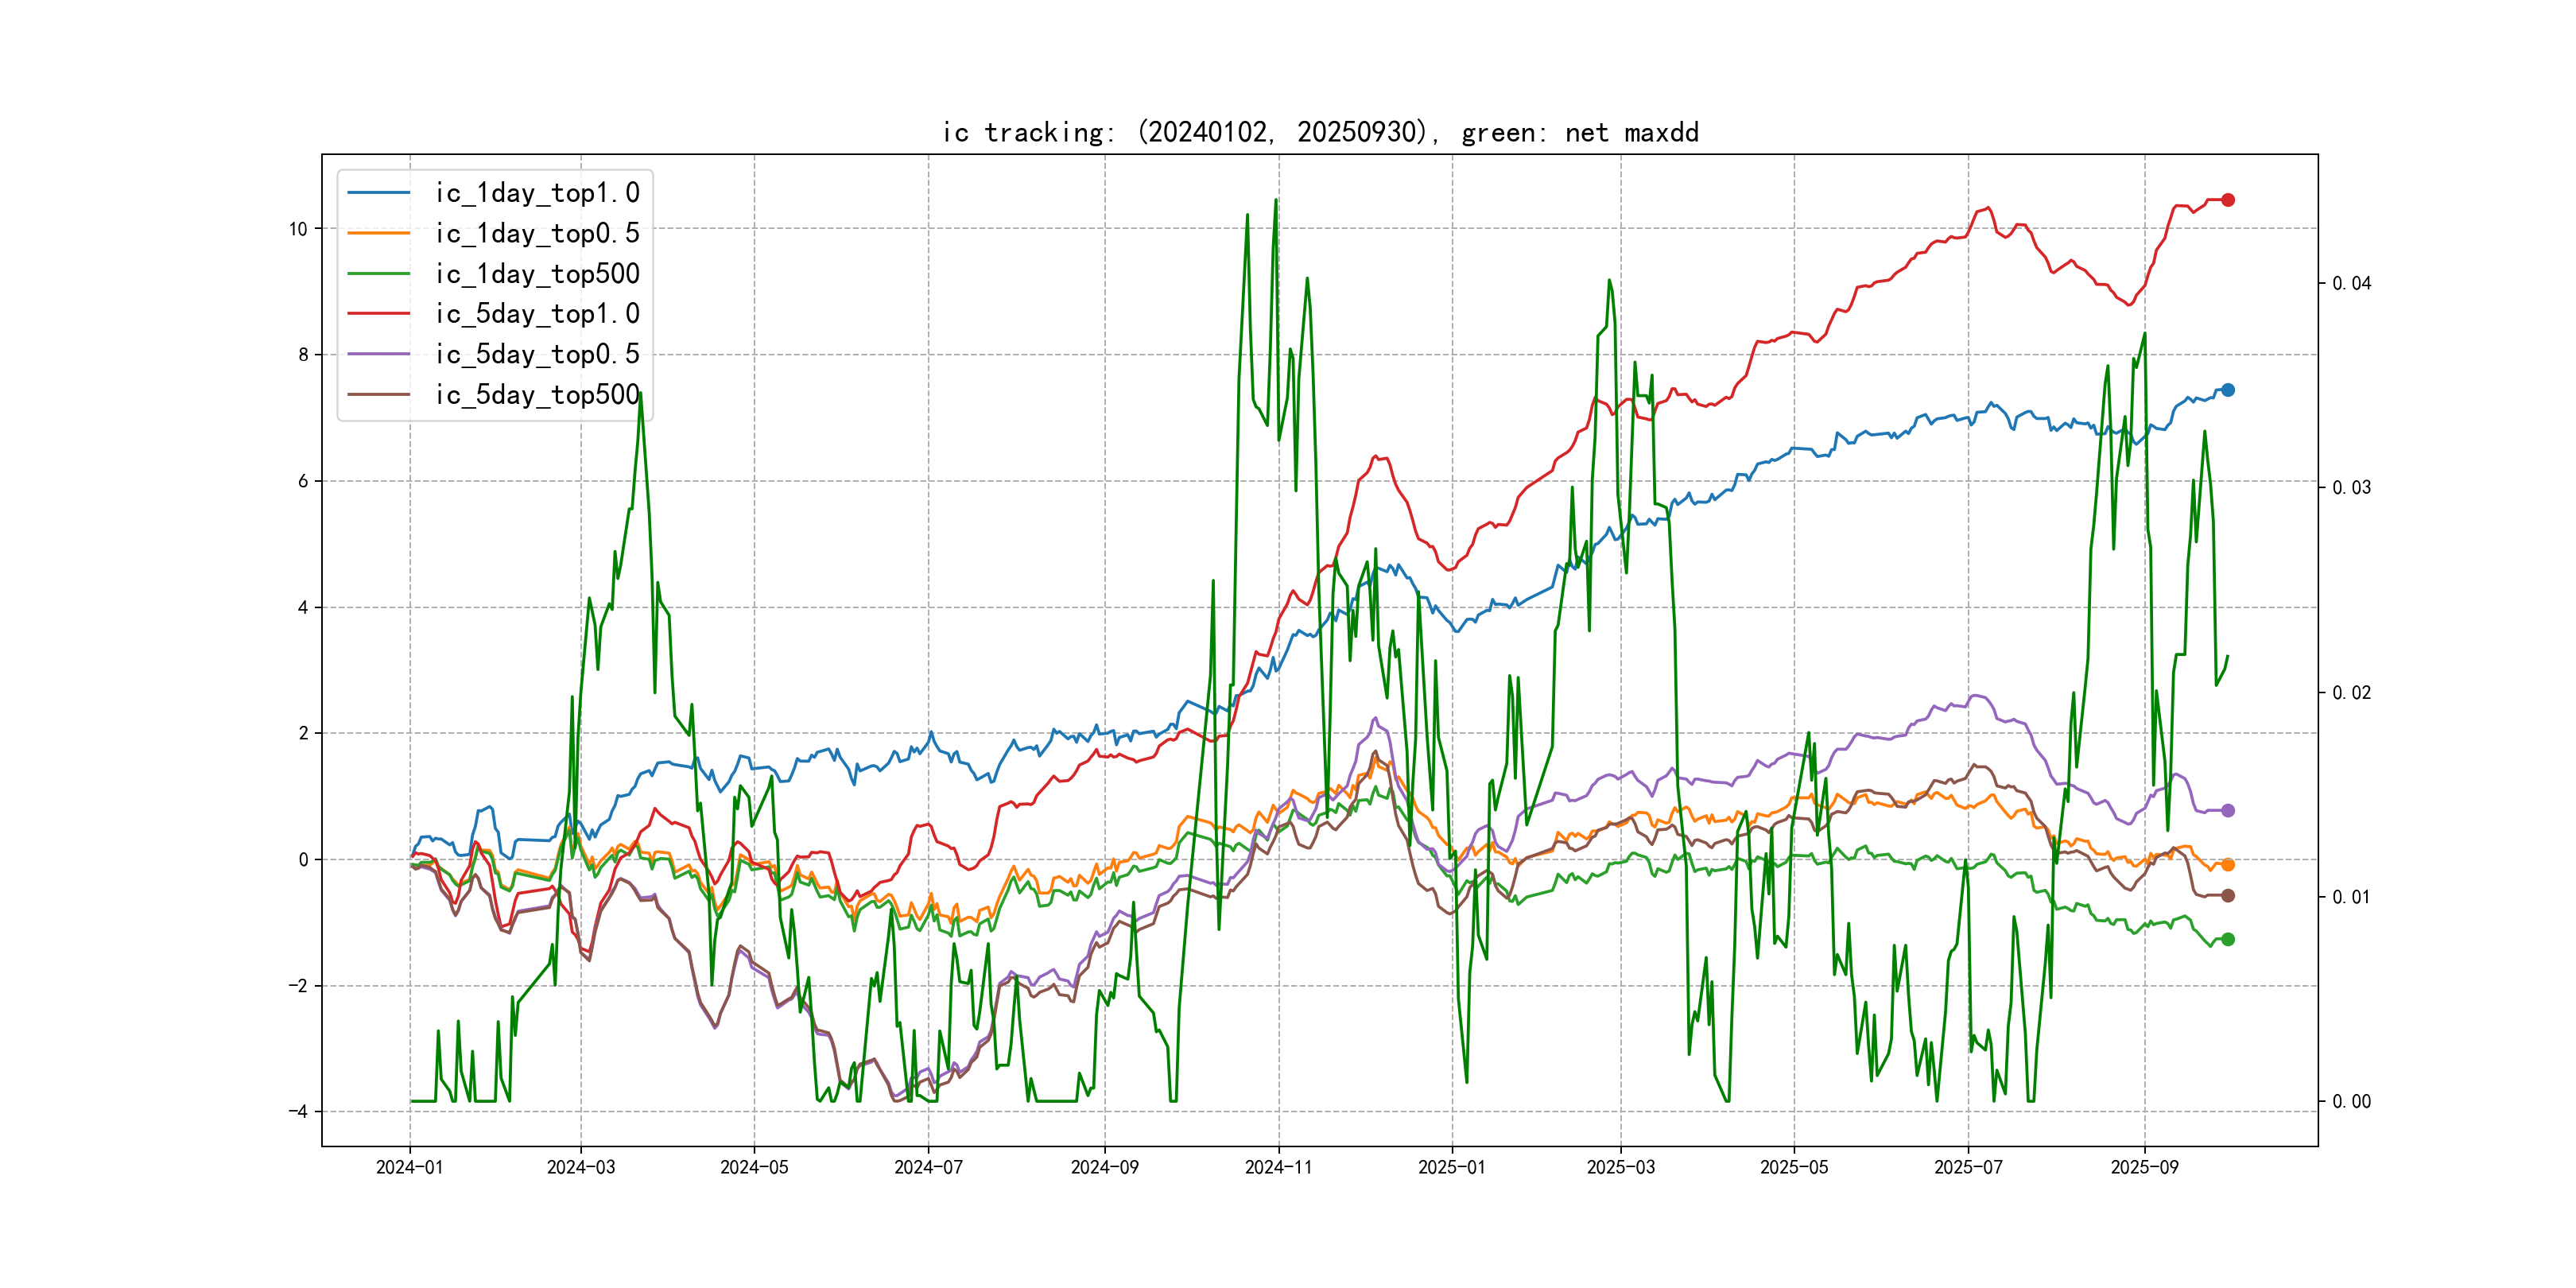Click the blue line swatch in legend
2576x1288 pixels.
click(x=378, y=193)
